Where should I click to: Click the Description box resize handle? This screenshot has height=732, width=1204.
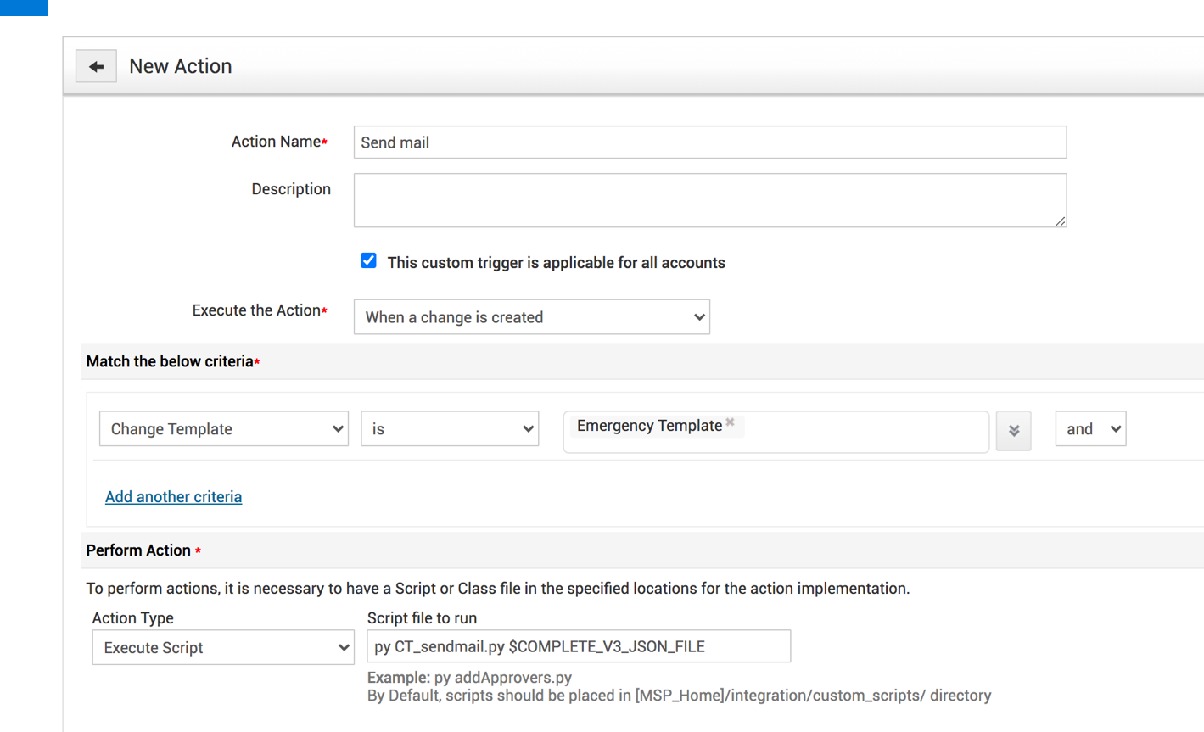tap(1060, 221)
